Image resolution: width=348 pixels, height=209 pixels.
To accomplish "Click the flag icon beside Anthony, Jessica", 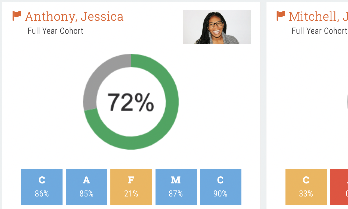I will [x=17, y=16].
